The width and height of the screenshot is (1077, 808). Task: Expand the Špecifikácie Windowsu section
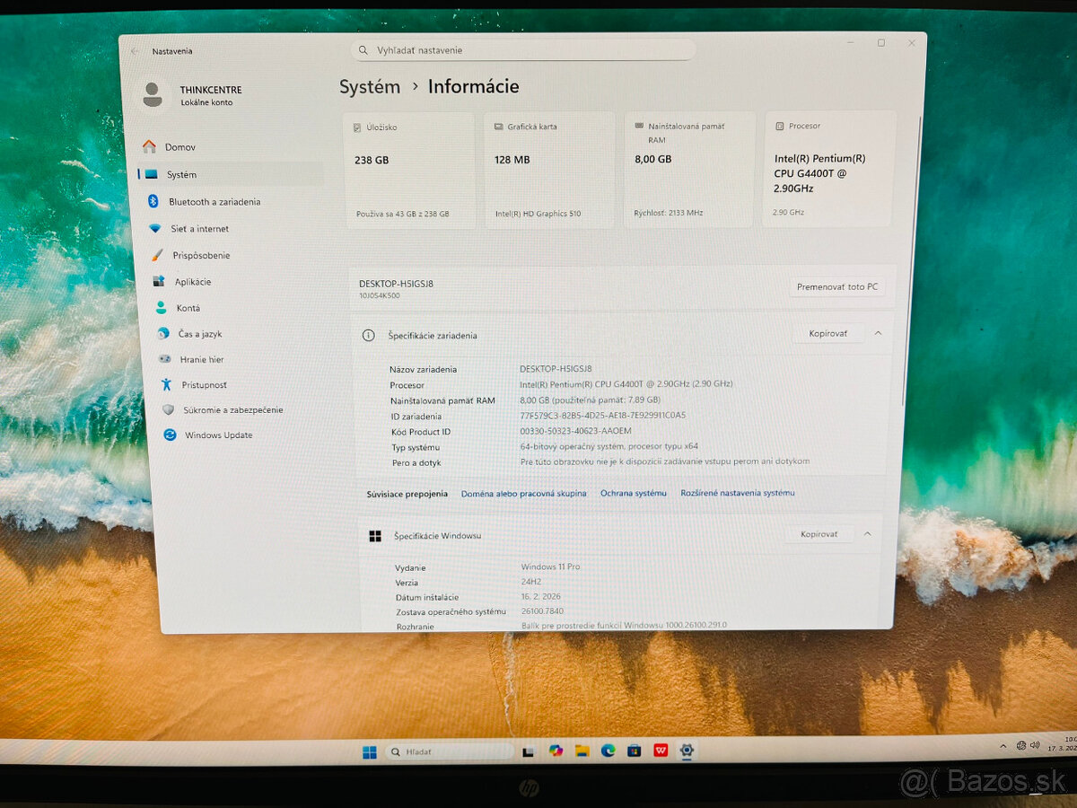click(867, 533)
